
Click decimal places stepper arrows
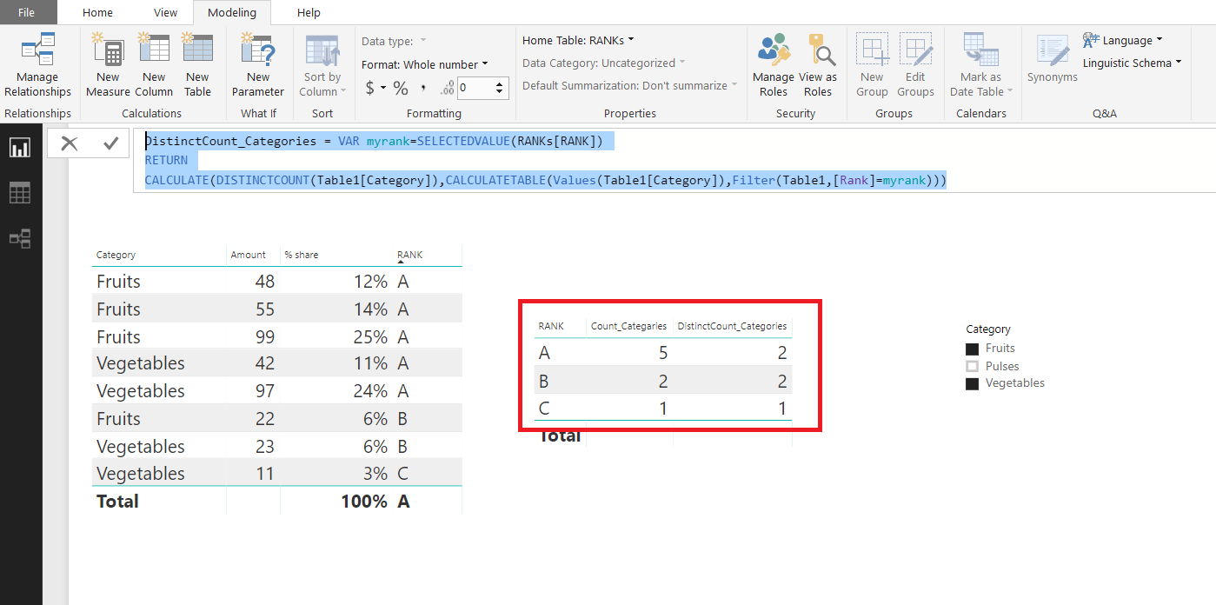pyautogui.click(x=500, y=87)
